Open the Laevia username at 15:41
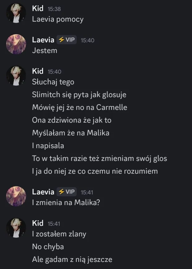The image size is (192, 269). pos(43,192)
